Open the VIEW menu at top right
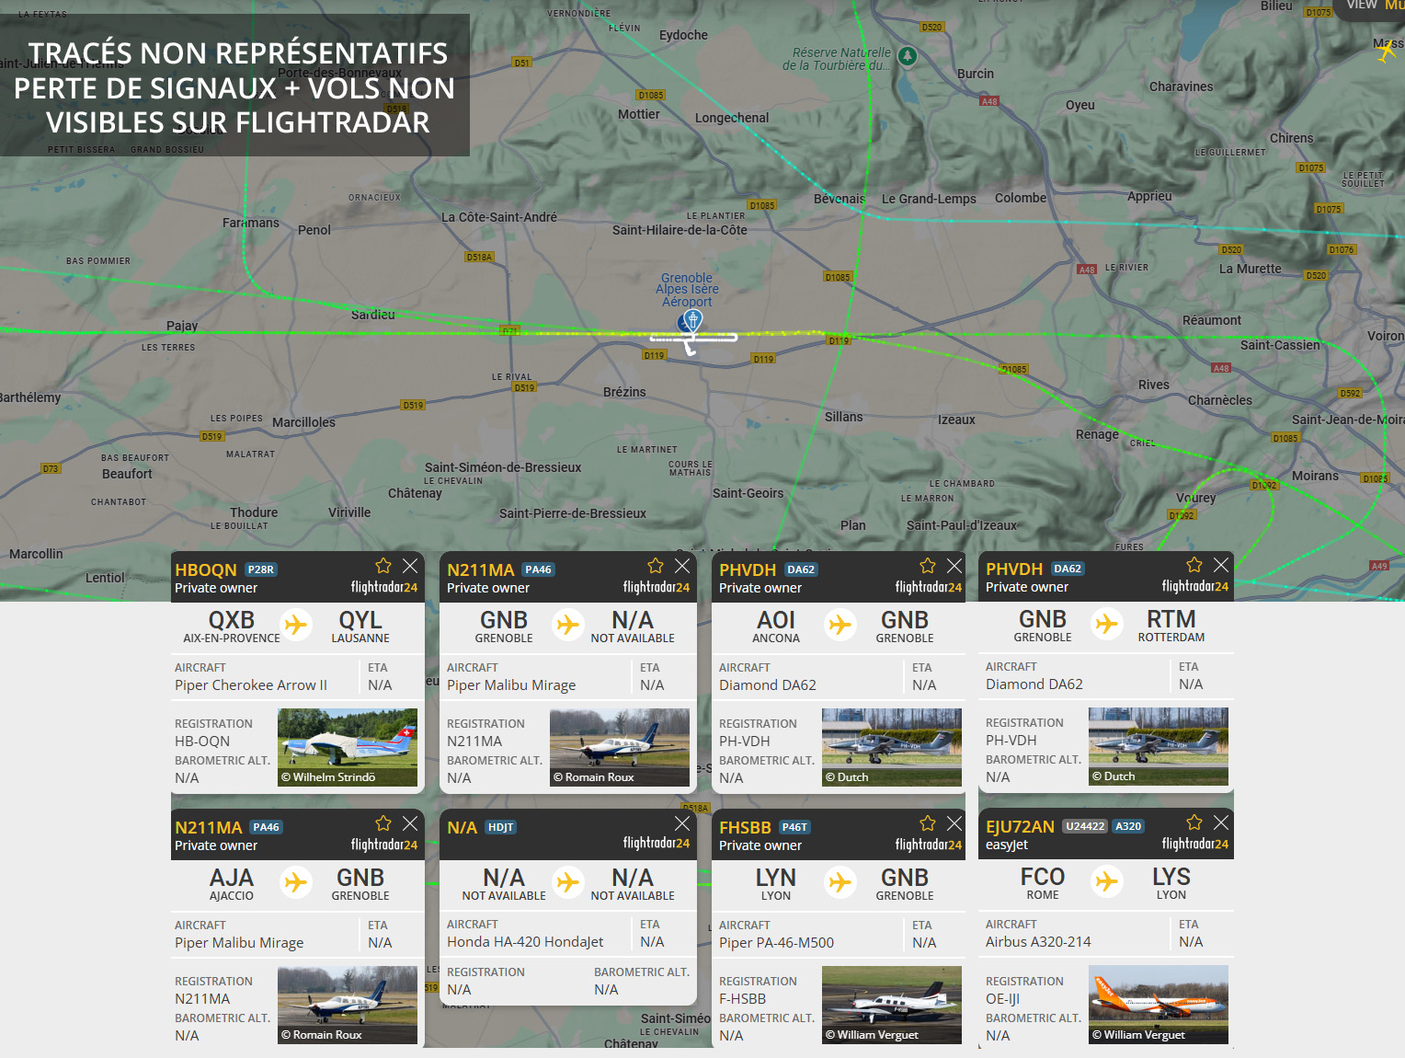This screenshot has width=1405, height=1058. tap(1361, 6)
